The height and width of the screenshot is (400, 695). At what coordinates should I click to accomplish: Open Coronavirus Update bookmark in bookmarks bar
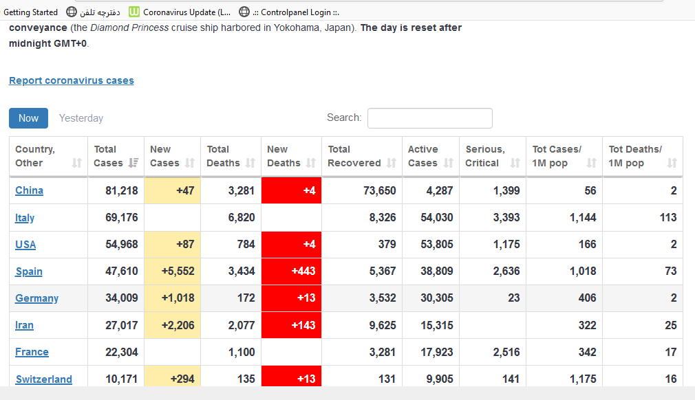click(181, 12)
